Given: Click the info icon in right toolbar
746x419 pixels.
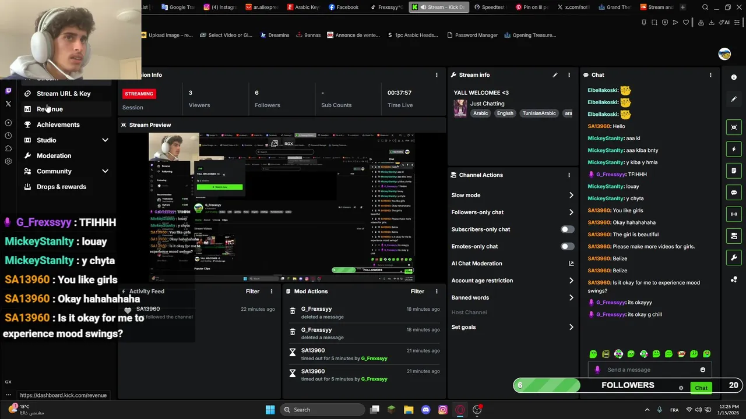Looking at the screenshot, I should tap(734, 77).
